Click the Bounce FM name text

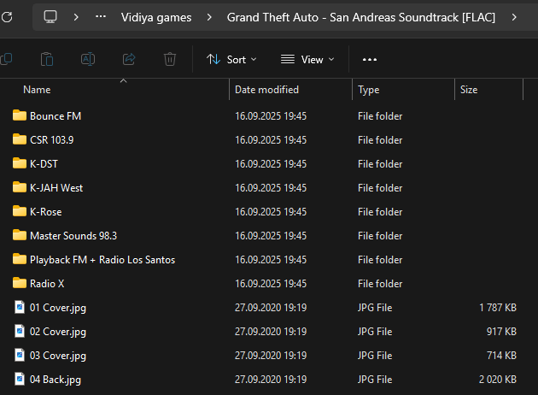(56, 116)
